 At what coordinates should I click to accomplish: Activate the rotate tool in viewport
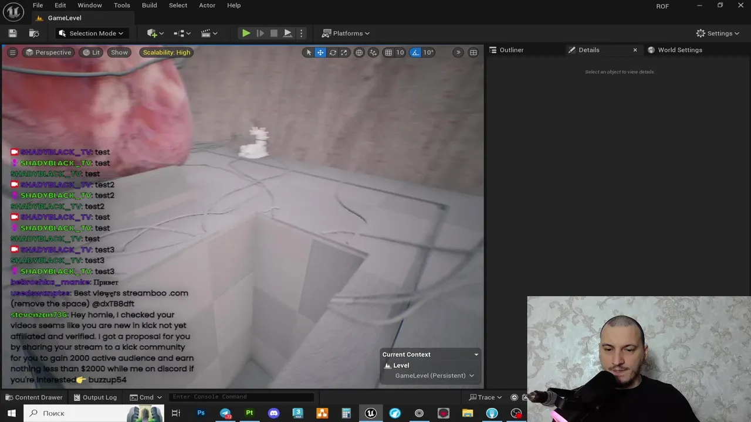pos(333,52)
